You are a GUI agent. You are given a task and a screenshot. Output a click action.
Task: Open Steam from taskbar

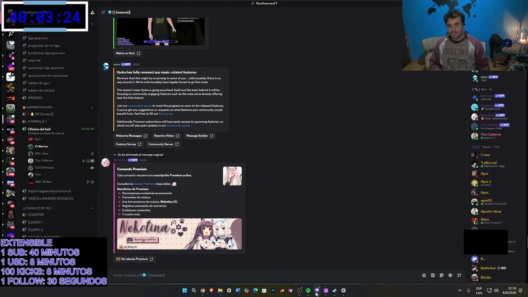(335, 290)
